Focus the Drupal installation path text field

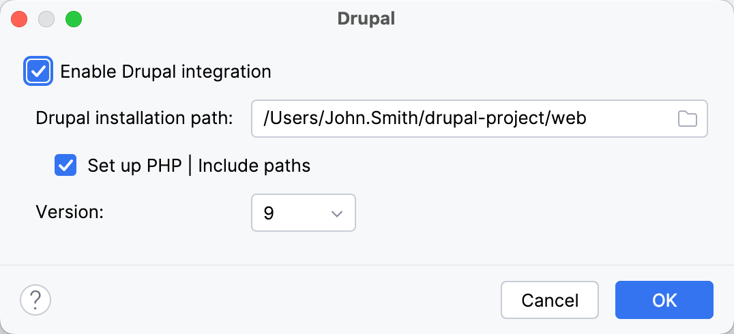(x=464, y=119)
